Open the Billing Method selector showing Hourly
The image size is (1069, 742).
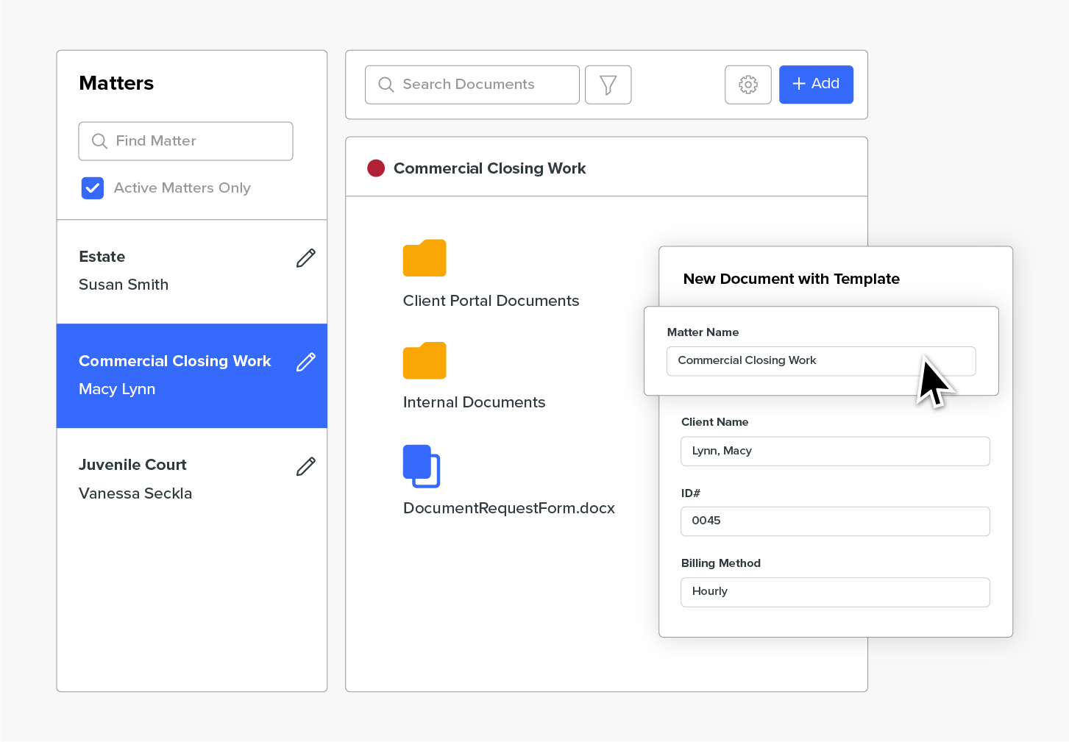(x=835, y=592)
